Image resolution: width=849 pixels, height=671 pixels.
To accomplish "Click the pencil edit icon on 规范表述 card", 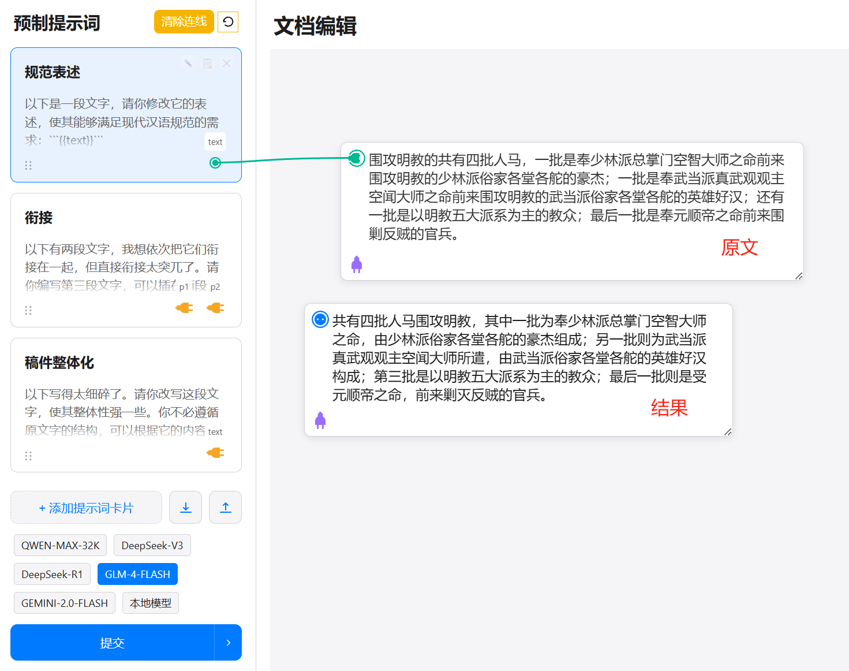I will point(188,64).
